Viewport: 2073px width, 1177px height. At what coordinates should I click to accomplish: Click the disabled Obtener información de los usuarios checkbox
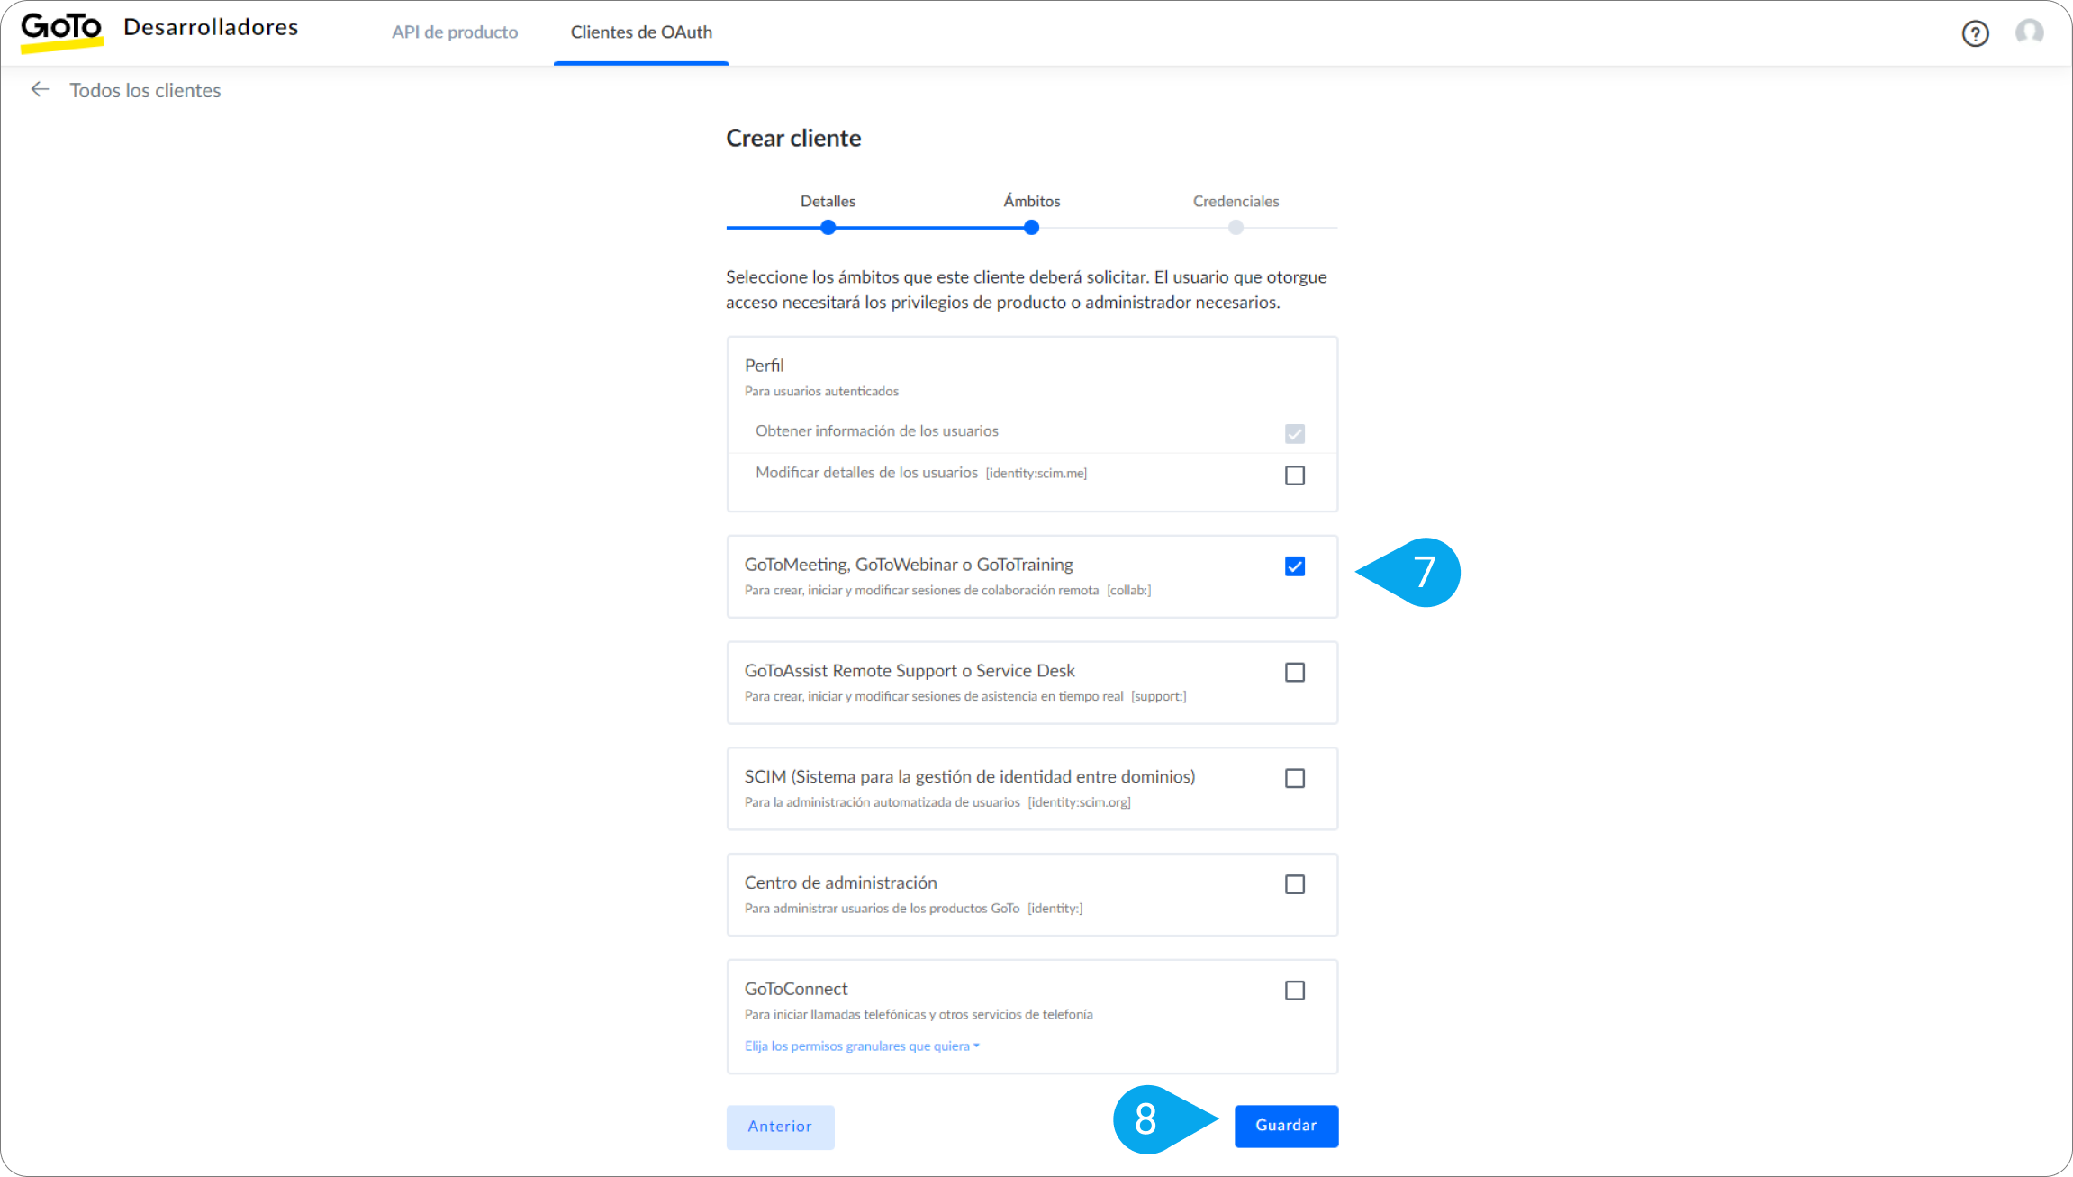1295,434
